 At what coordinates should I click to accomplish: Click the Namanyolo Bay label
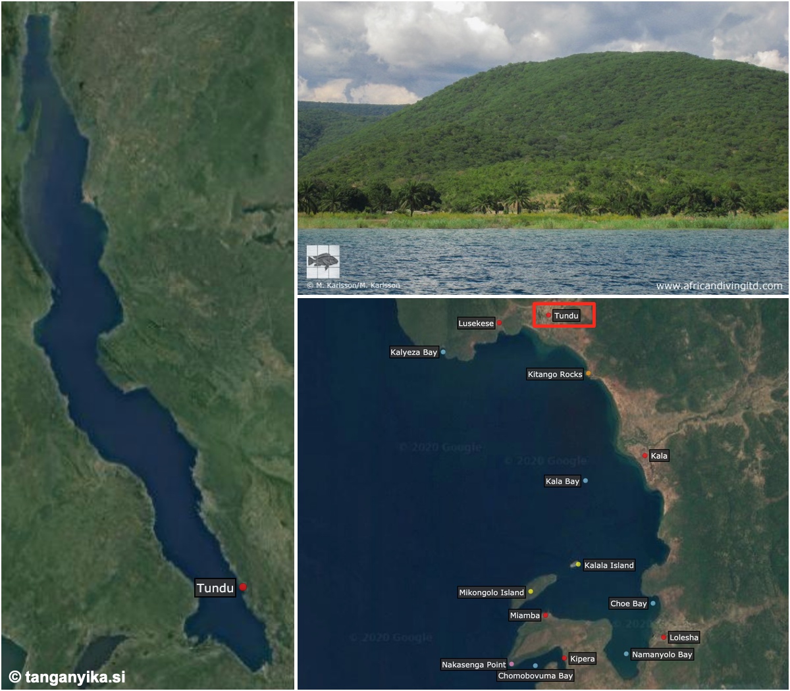tap(662, 654)
